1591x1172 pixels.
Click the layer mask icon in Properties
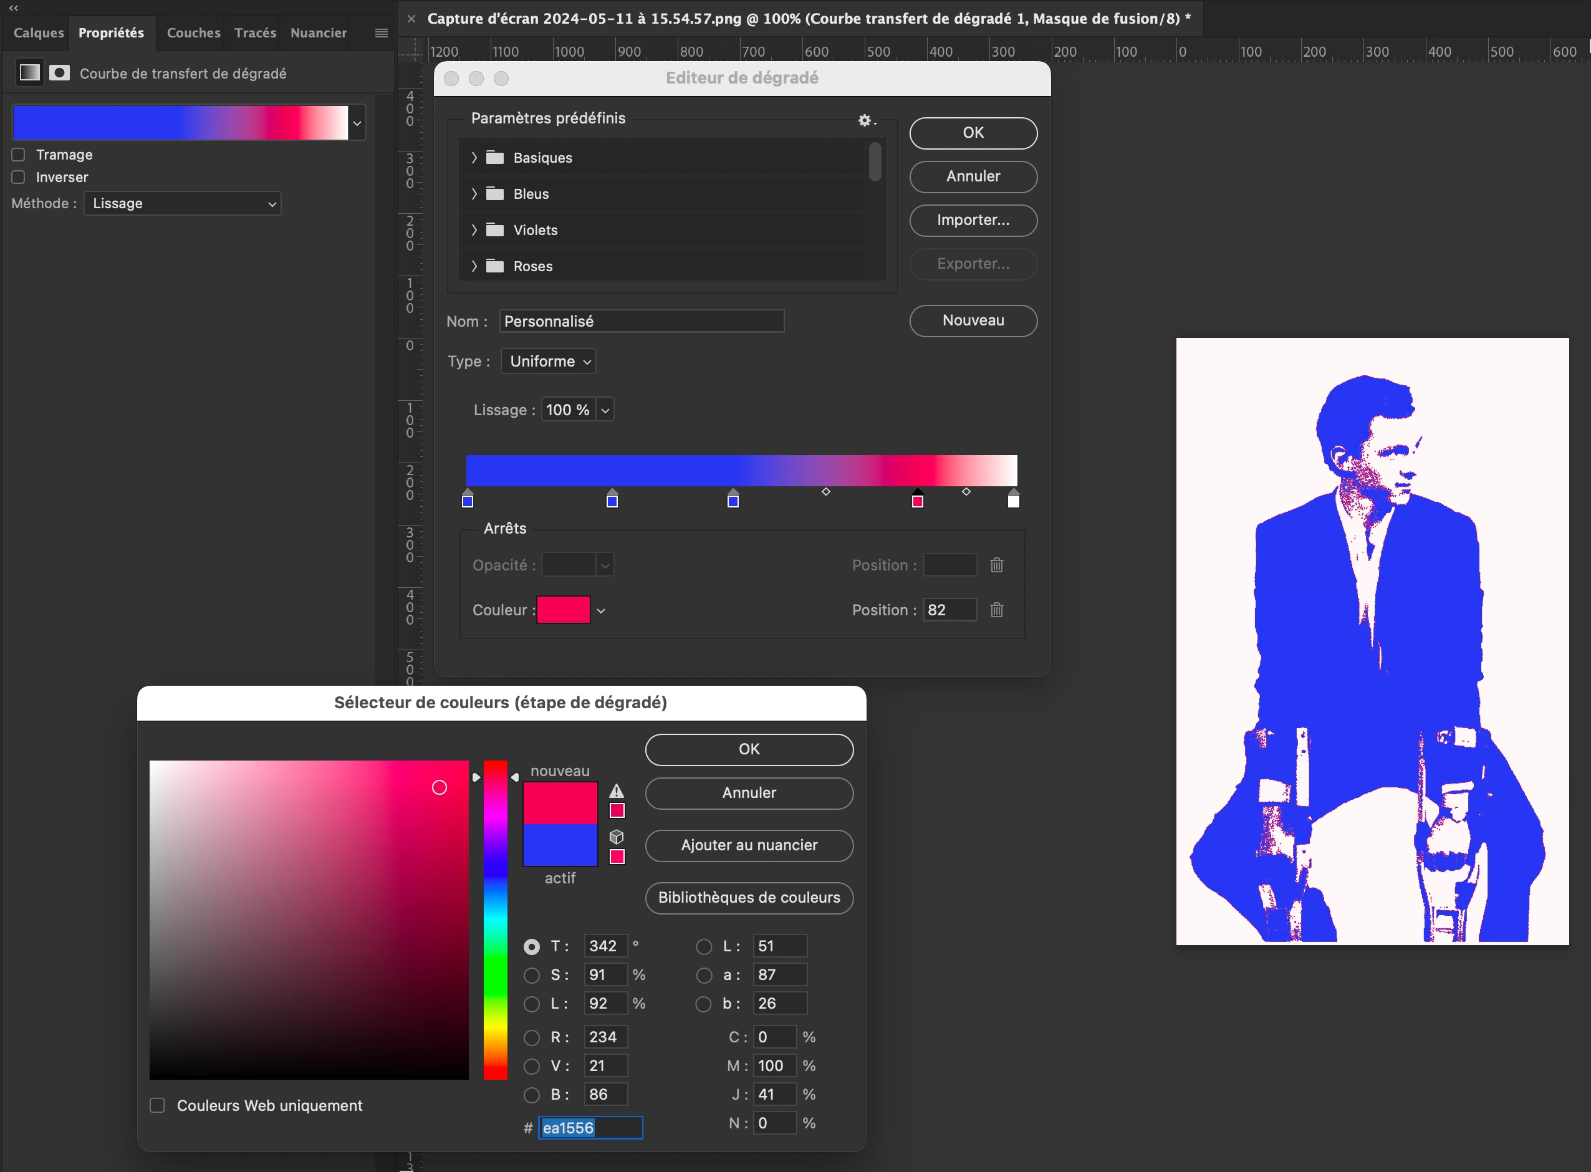click(60, 73)
